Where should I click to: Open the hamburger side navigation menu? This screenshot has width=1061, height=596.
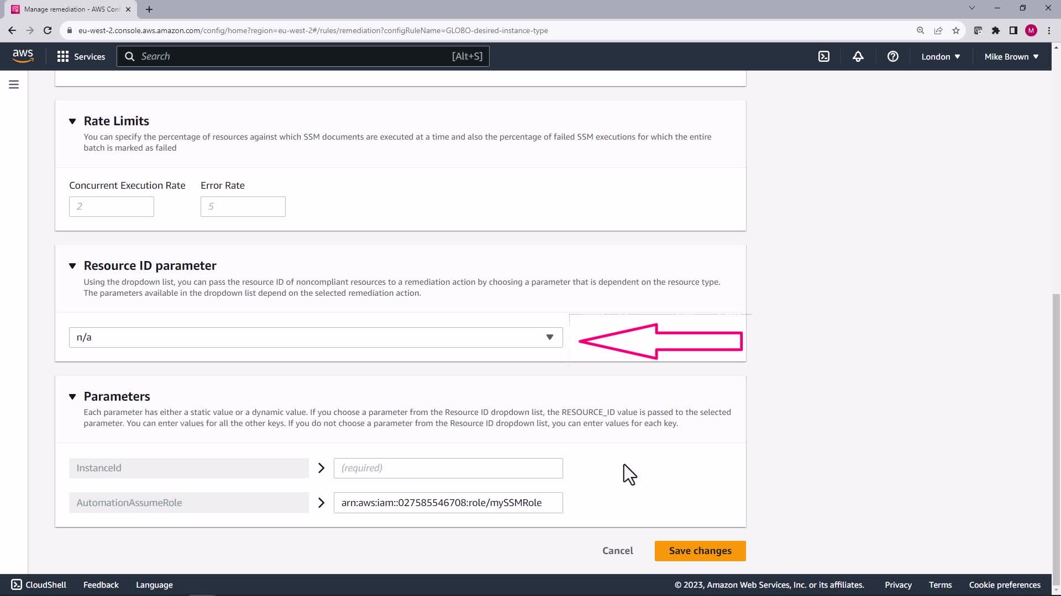tap(14, 84)
